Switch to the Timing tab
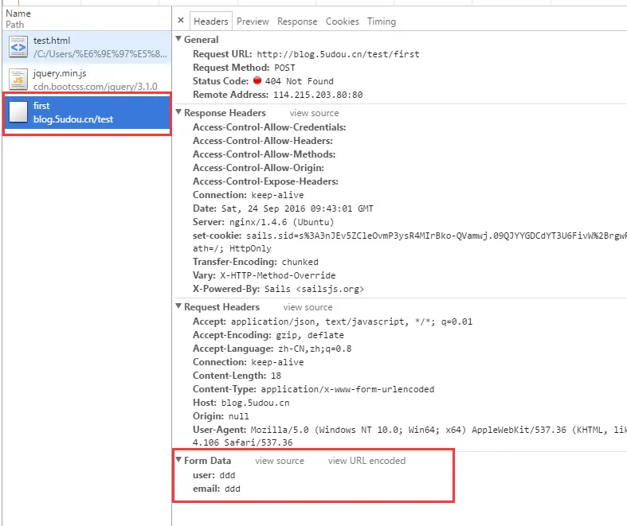The height and width of the screenshot is (526, 627). click(x=382, y=21)
